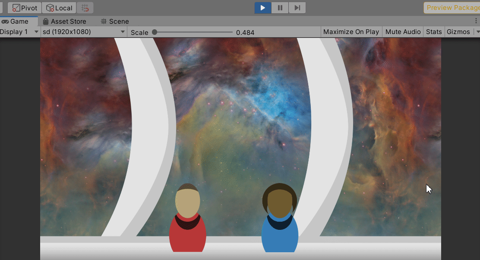Screen dimensions: 480x260
Task: Open the Asset Store tab
Action: (64, 21)
